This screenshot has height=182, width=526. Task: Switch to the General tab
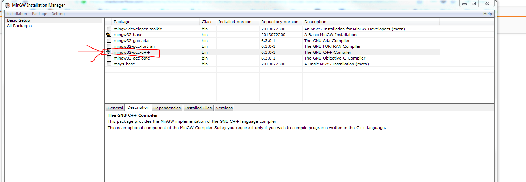[115, 108]
